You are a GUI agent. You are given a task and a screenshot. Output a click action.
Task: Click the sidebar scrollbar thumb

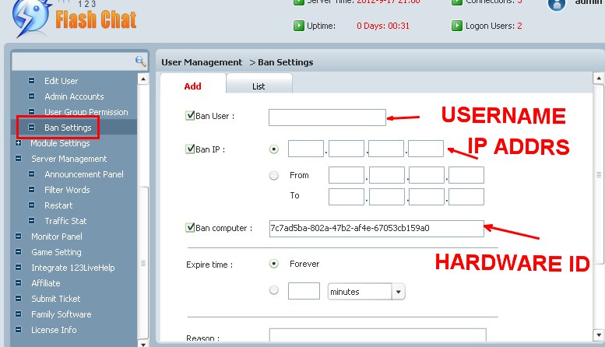143,263
